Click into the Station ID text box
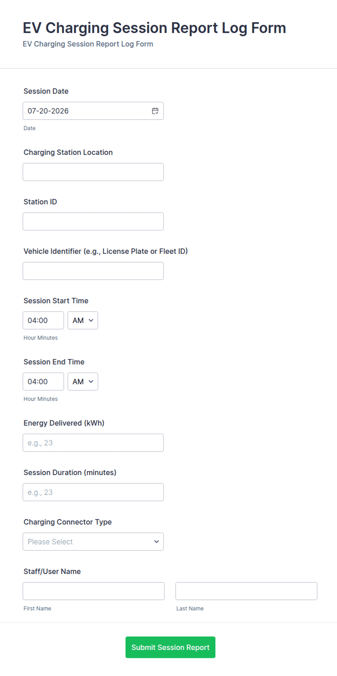Image resolution: width=337 pixels, height=676 pixels. point(93,222)
